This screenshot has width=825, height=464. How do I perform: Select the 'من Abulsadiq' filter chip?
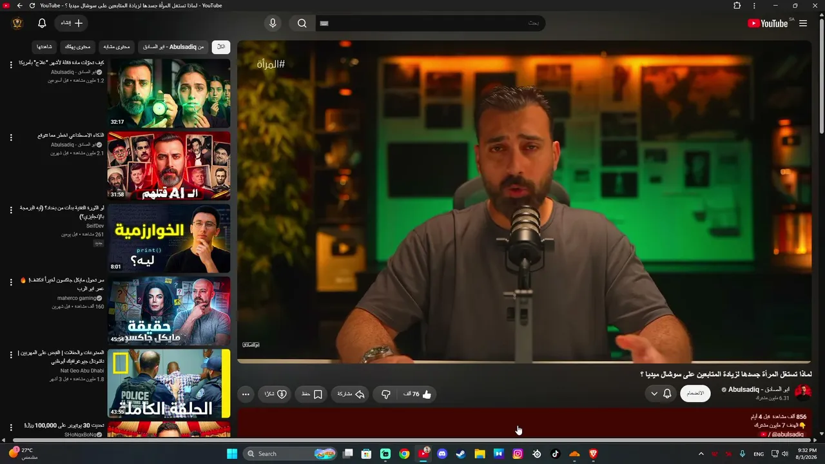click(x=173, y=47)
